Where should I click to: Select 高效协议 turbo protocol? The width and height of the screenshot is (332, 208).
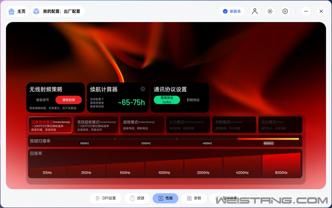167,100
